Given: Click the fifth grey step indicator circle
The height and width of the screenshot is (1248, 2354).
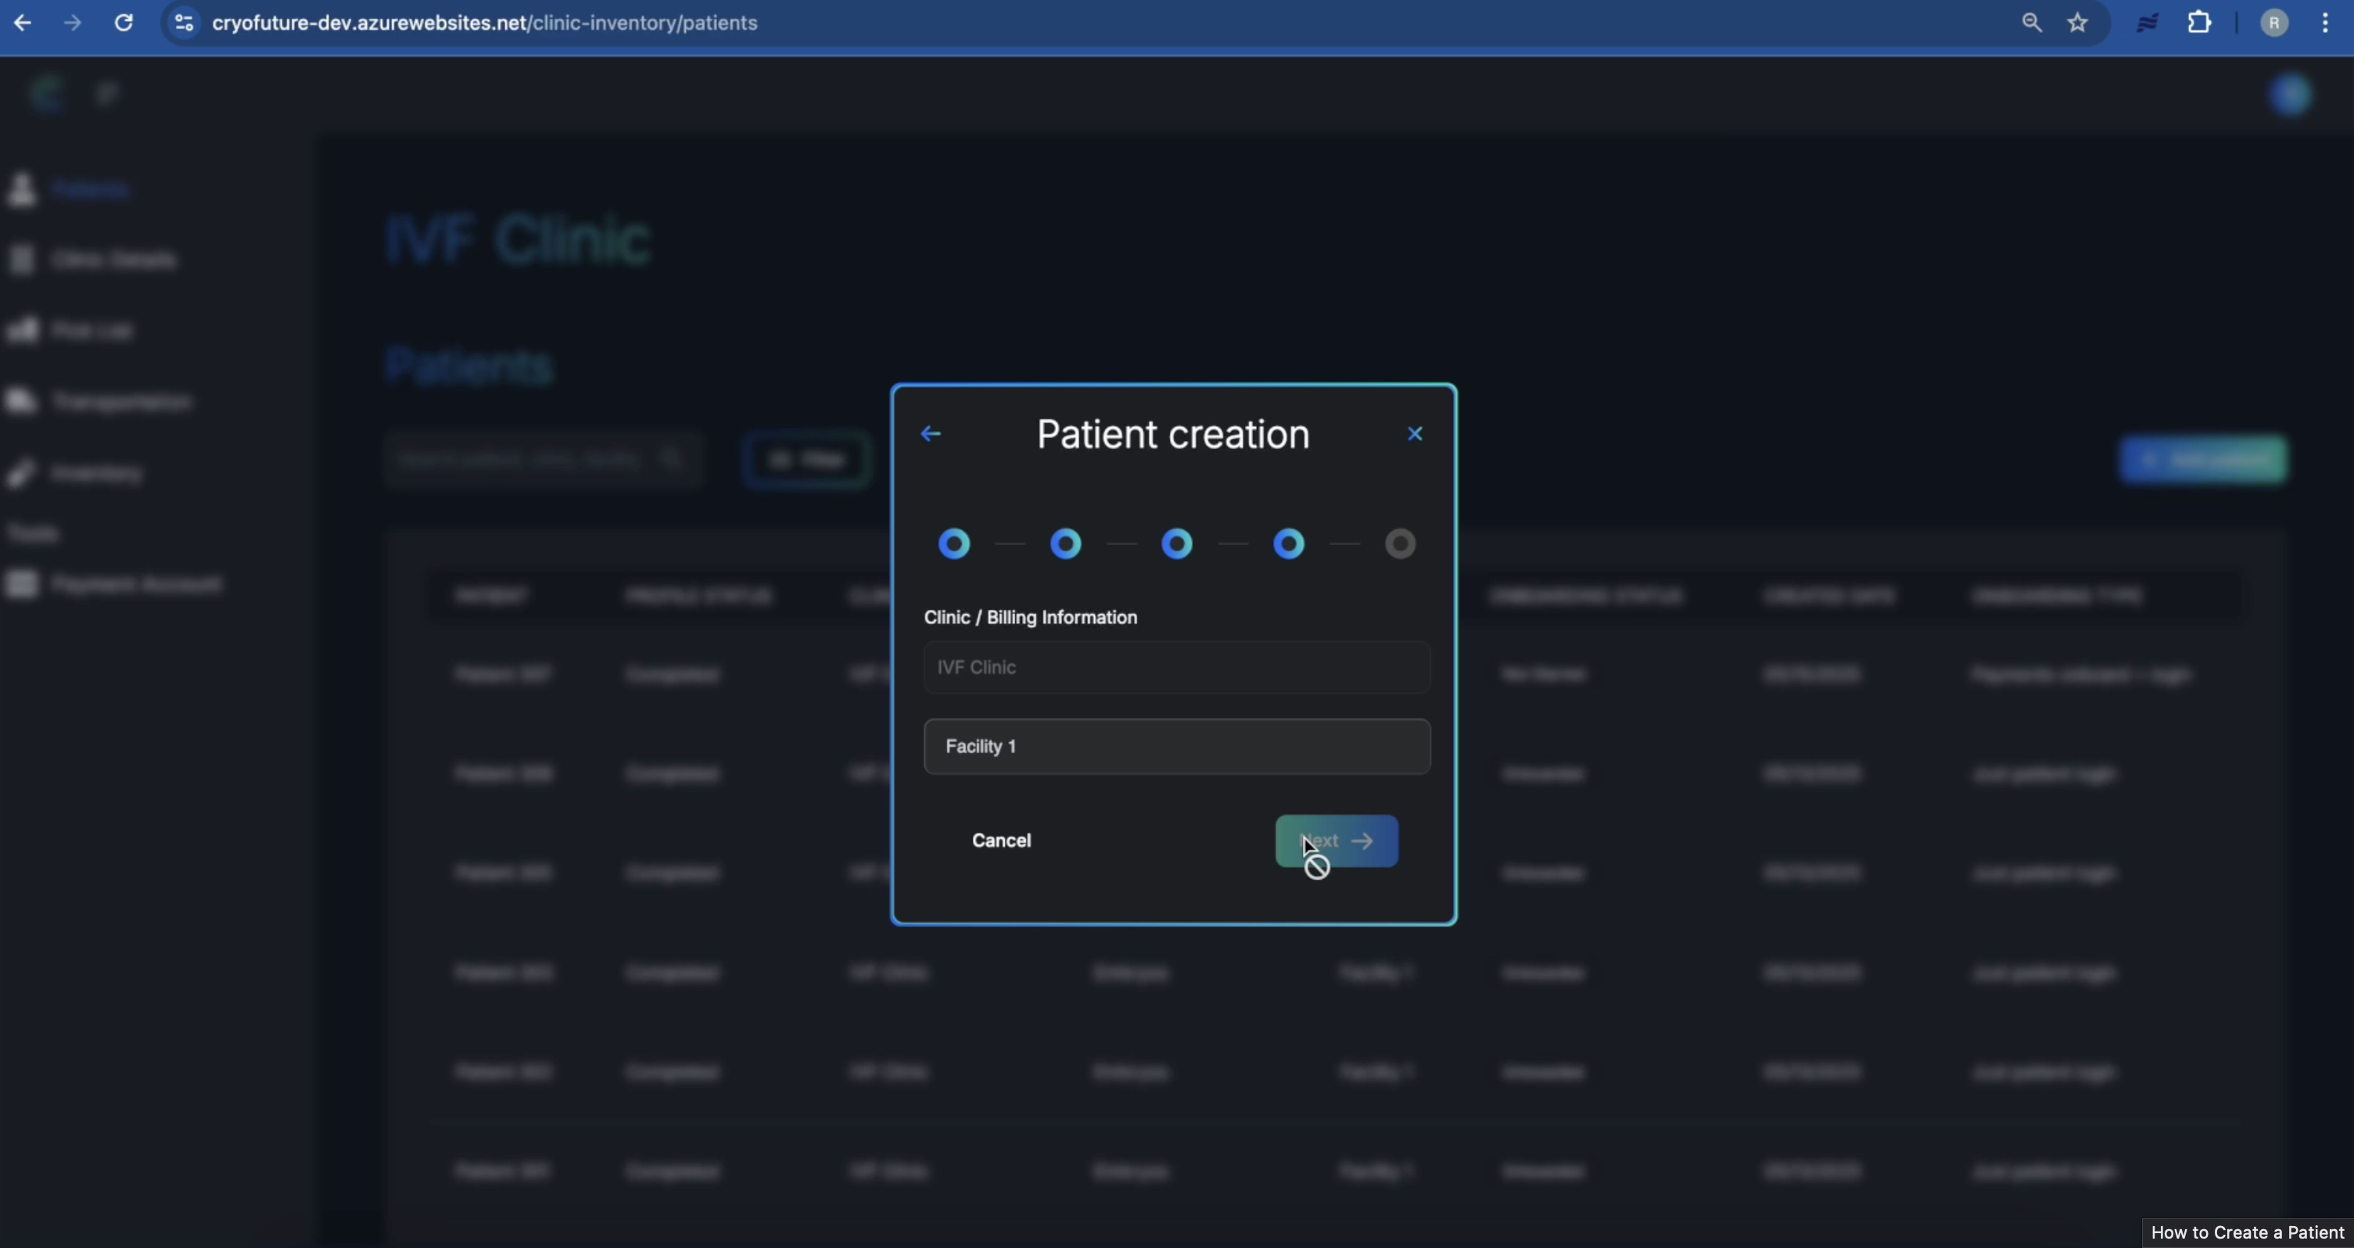Looking at the screenshot, I should coord(1400,544).
